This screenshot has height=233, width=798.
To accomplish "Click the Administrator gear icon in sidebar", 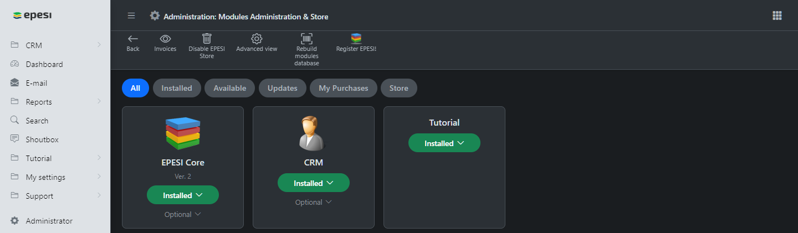I will pos(15,221).
